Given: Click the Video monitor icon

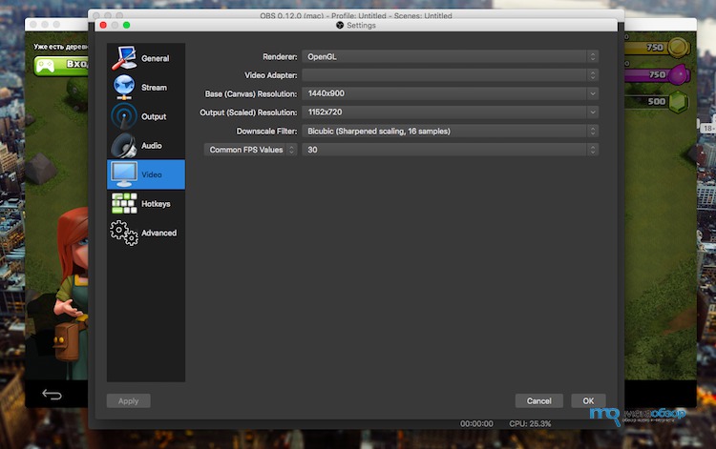Looking at the screenshot, I should click(124, 174).
